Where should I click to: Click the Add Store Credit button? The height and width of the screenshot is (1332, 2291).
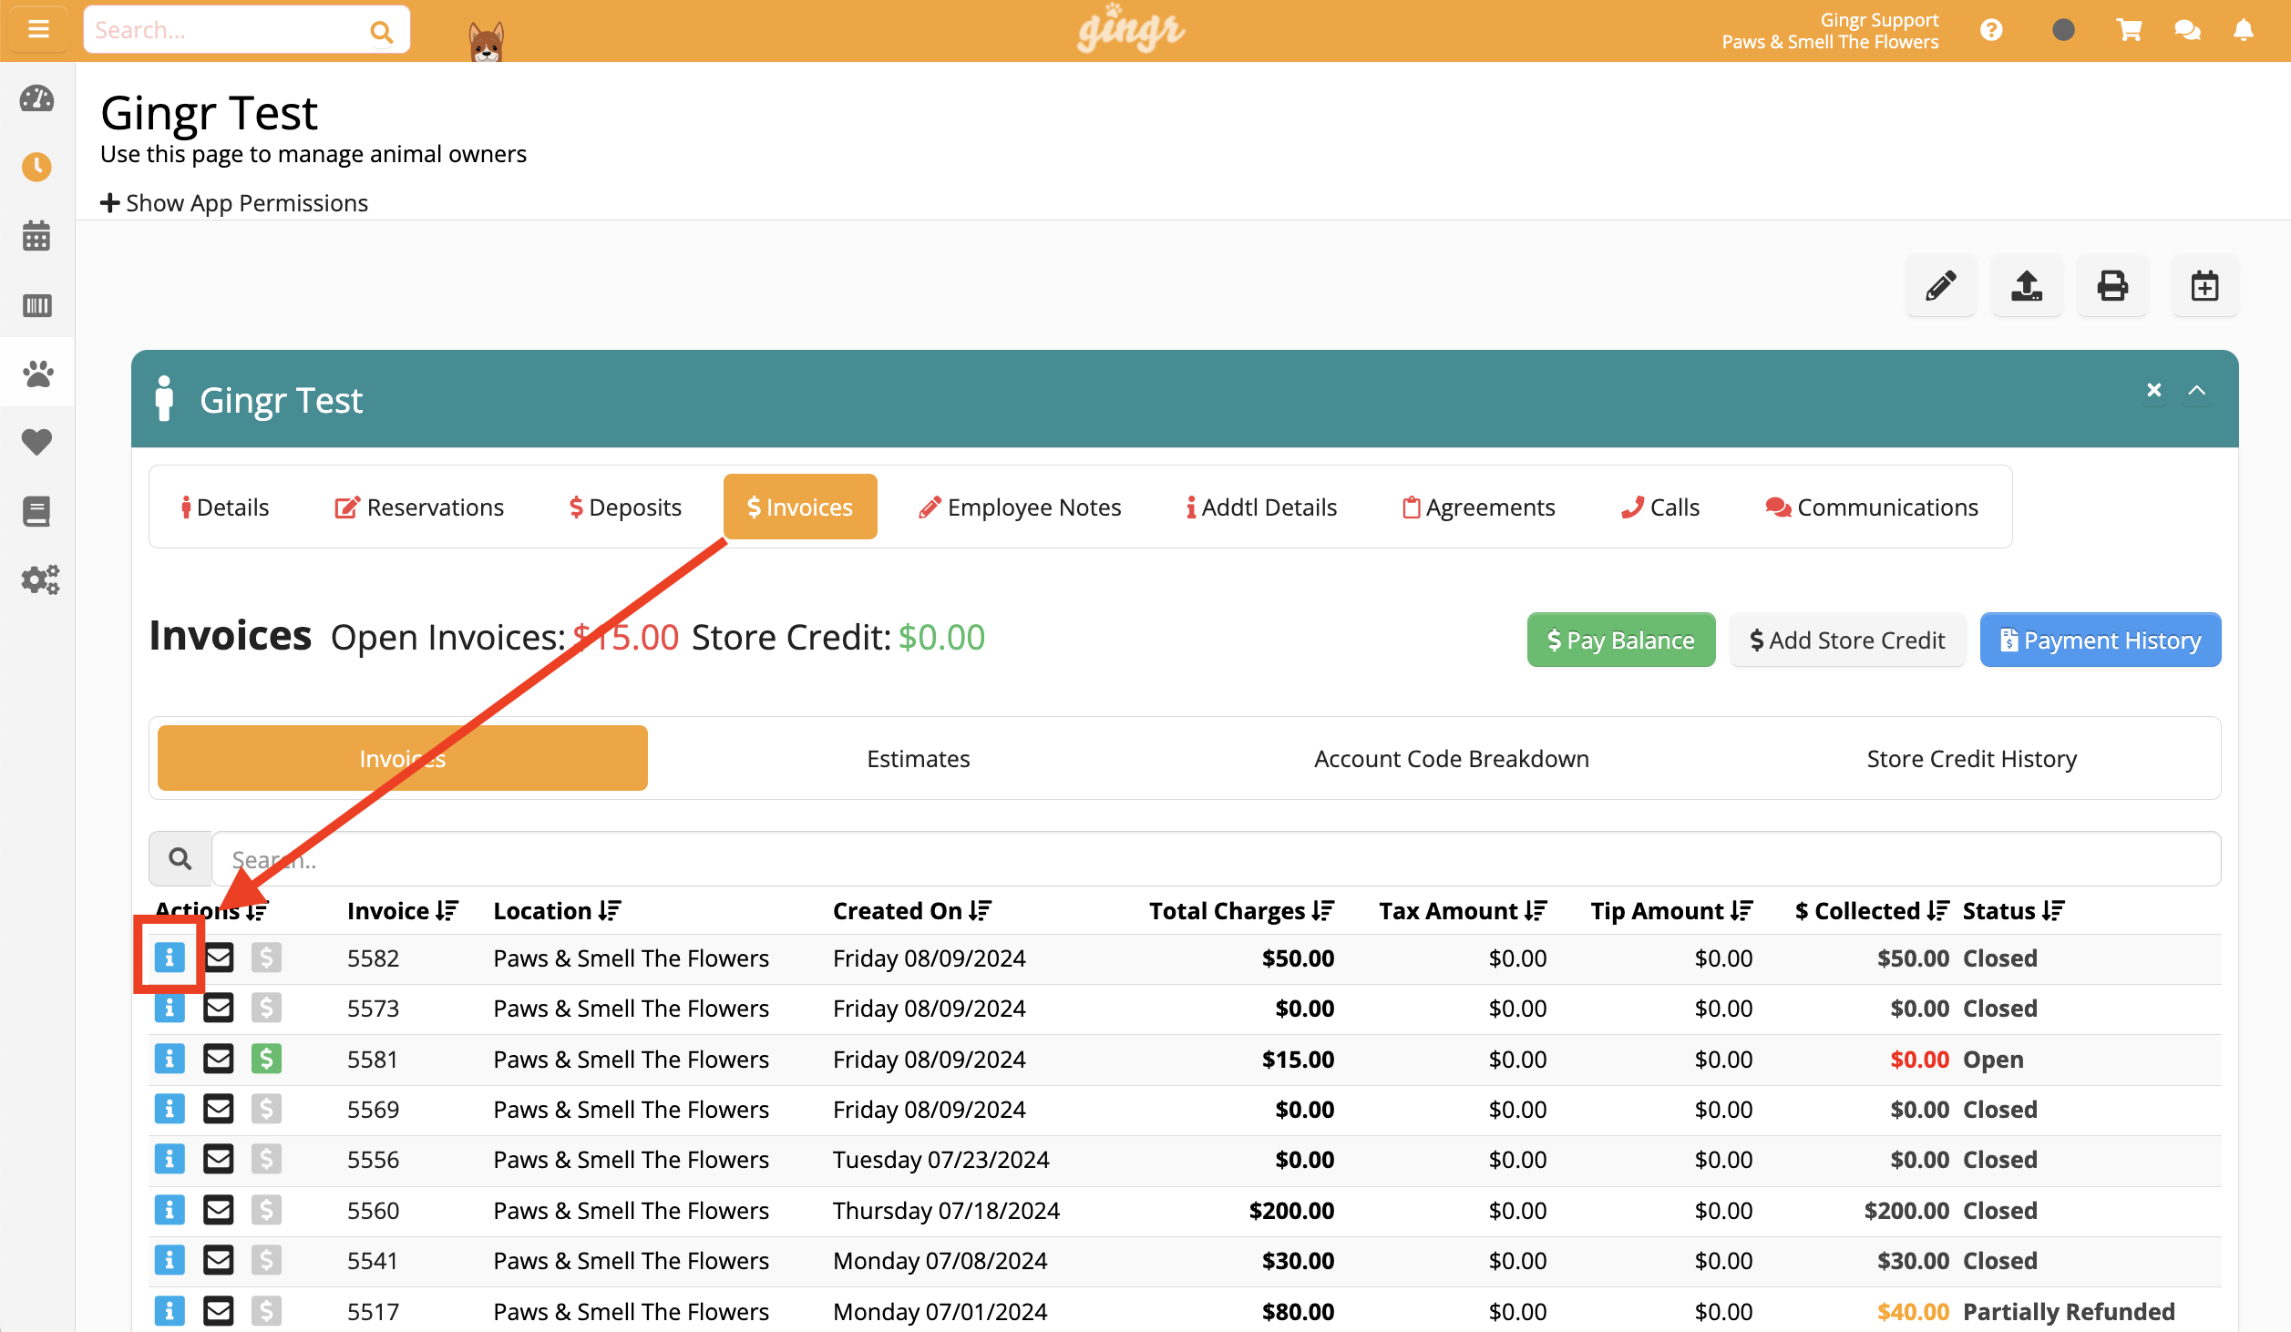click(x=1847, y=640)
